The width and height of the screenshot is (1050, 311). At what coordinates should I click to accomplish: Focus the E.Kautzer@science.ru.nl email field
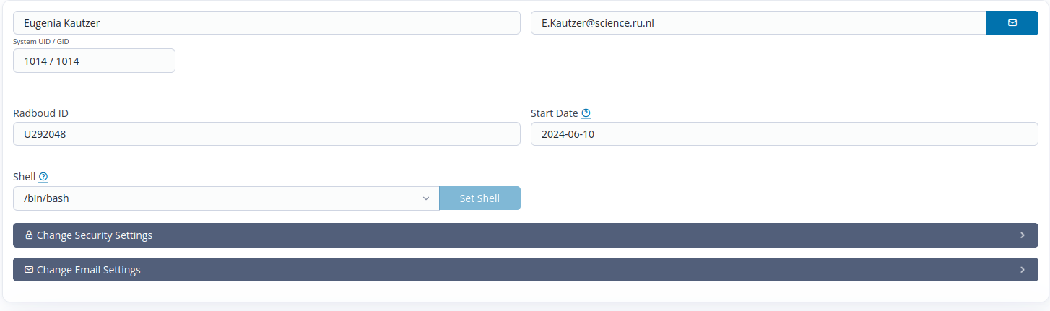758,23
